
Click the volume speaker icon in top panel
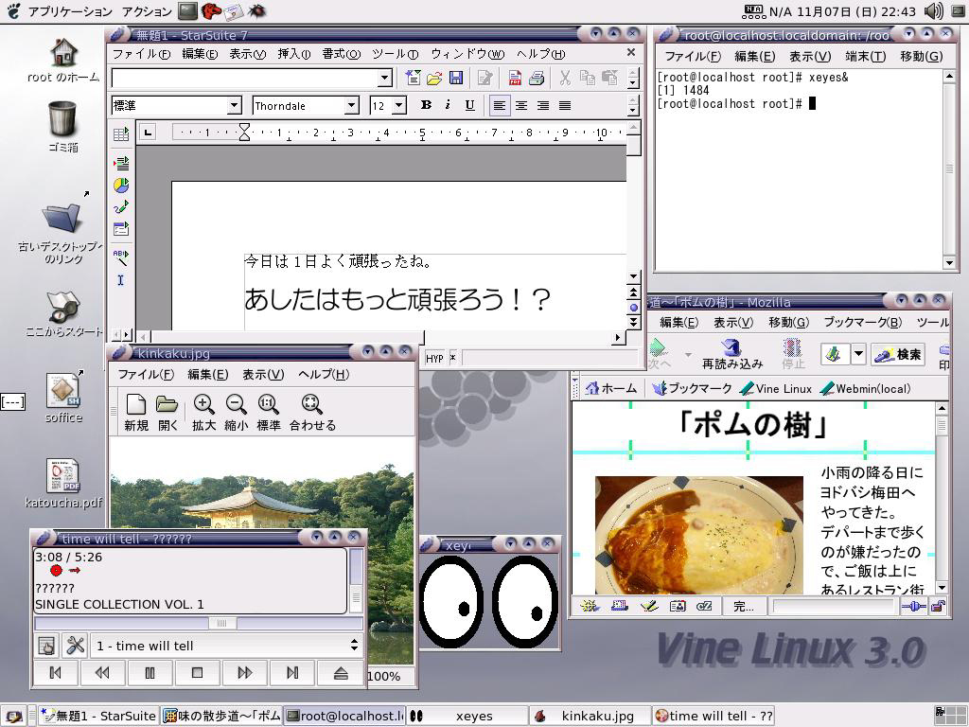933,11
